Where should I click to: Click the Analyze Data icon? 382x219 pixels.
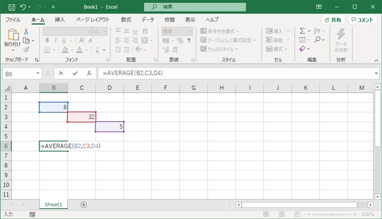[x=341, y=40]
